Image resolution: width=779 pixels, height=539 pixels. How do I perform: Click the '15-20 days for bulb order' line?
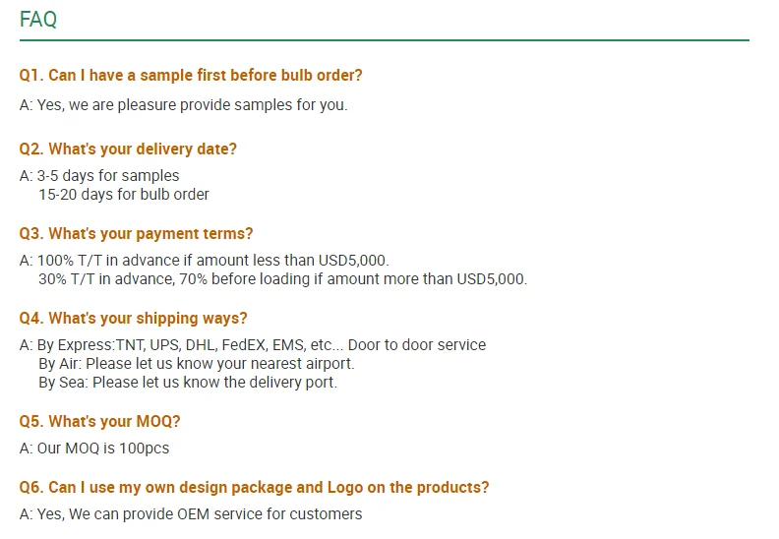pyautogui.click(x=124, y=194)
